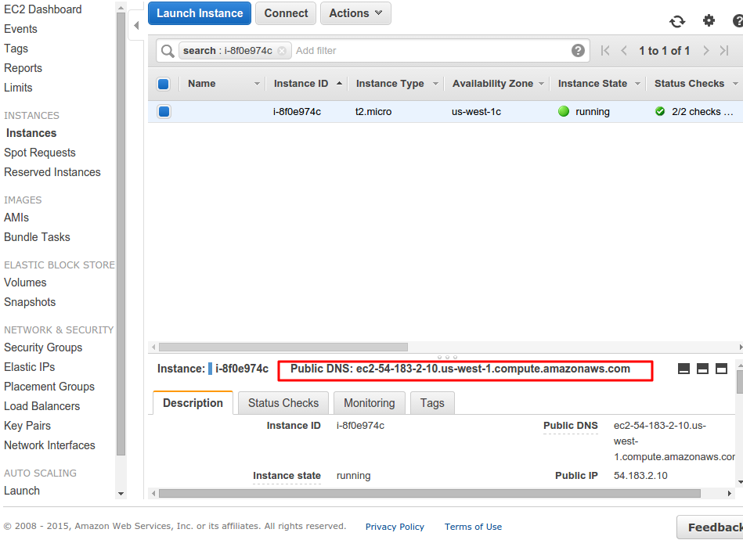Click the details pane horizontal scrollbar
The height and width of the screenshot is (540, 743).
[x=430, y=494]
